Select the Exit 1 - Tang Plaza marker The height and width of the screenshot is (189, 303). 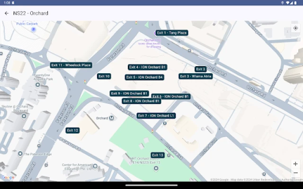pyautogui.click(x=172, y=33)
